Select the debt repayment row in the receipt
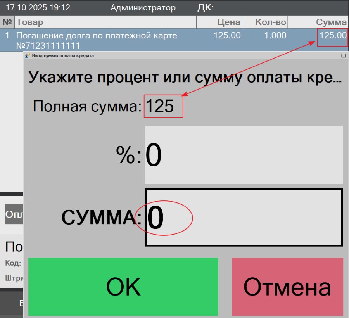 pyautogui.click(x=174, y=40)
